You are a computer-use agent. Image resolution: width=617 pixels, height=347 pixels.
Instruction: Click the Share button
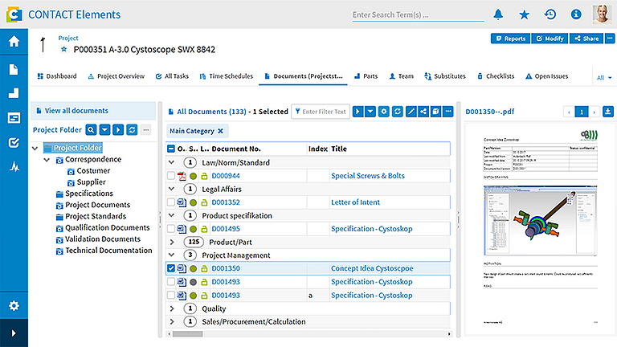point(586,39)
